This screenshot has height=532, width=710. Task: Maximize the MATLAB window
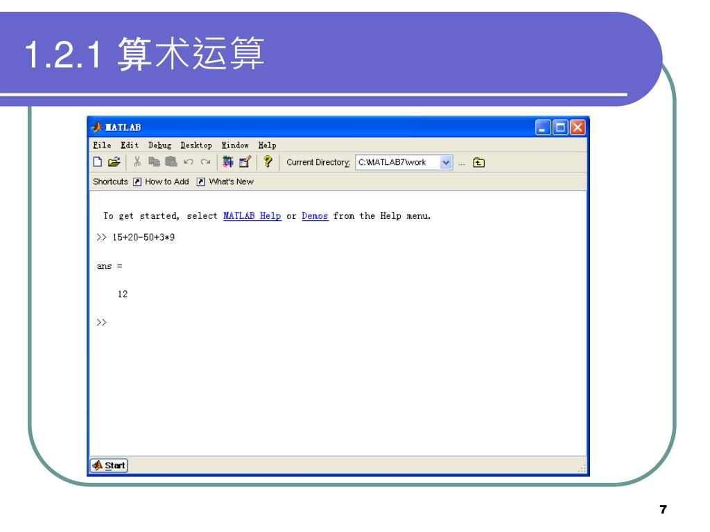(x=560, y=127)
